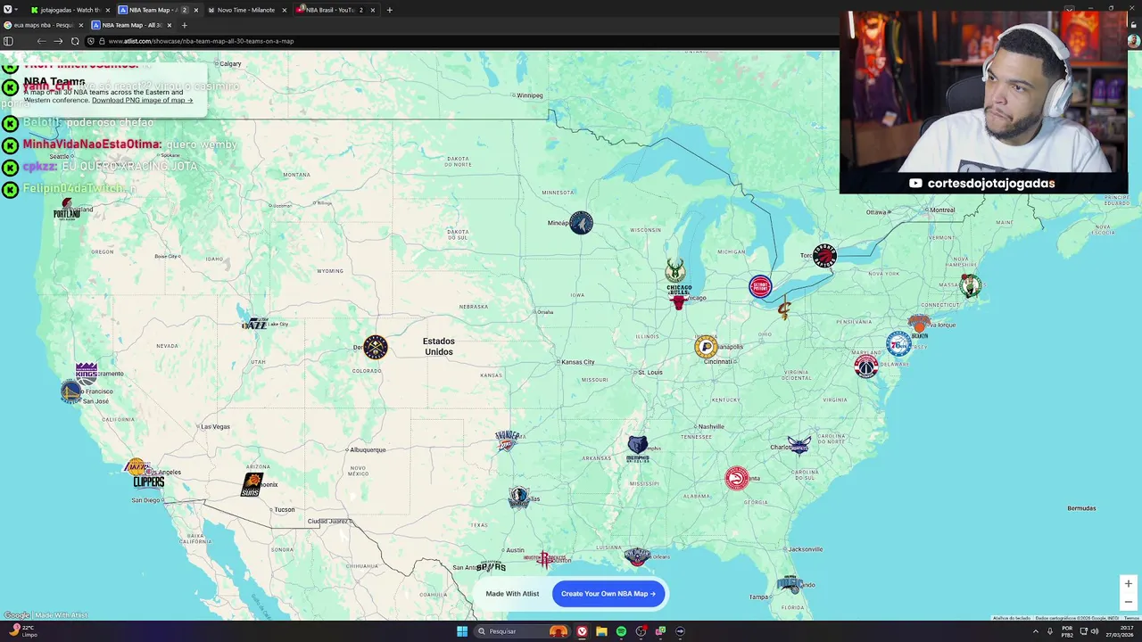This screenshot has height=642, width=1142.
Task: Close the Novo Time - Milanote tab
Action: point(285,10)
